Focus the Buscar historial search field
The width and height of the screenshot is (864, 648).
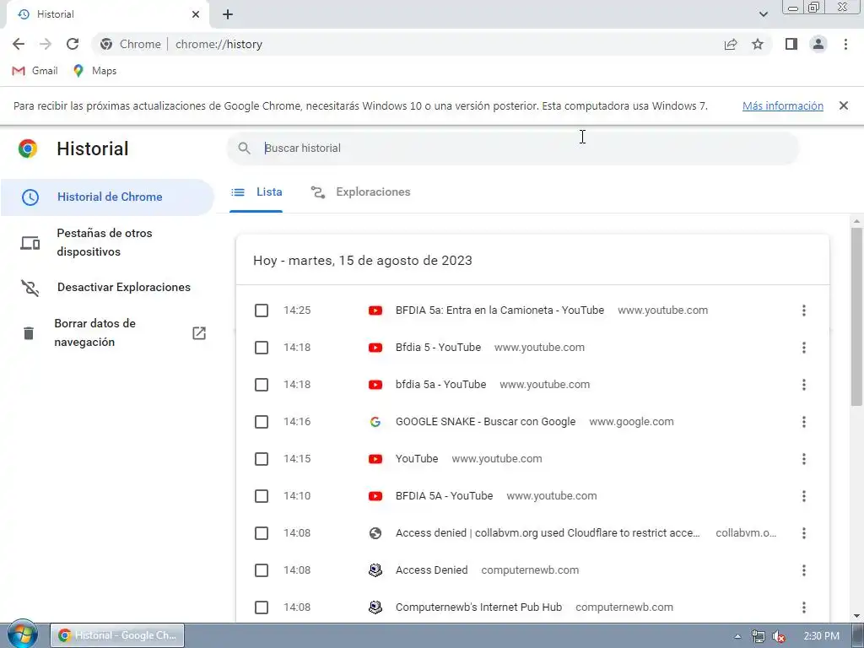click(x=512, y=148)
